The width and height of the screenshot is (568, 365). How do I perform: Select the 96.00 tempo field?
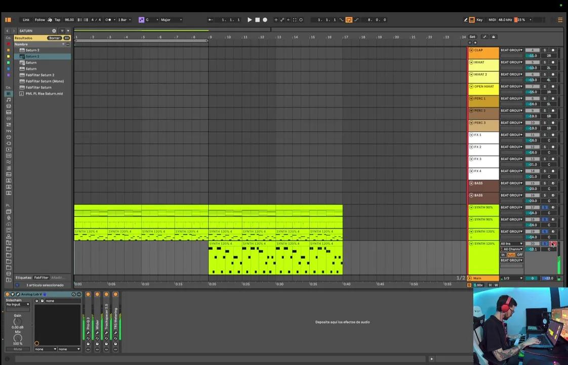tap(69, 20)
